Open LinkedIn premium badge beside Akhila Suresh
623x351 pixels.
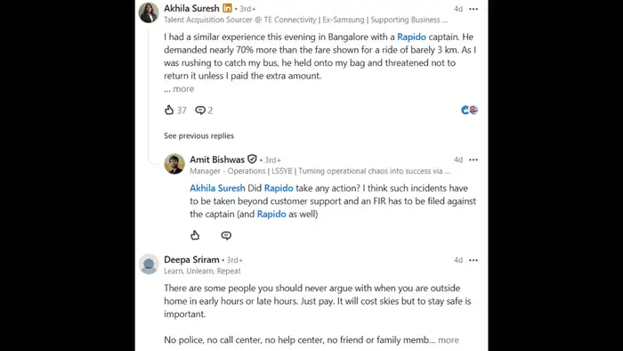(227, 8)
